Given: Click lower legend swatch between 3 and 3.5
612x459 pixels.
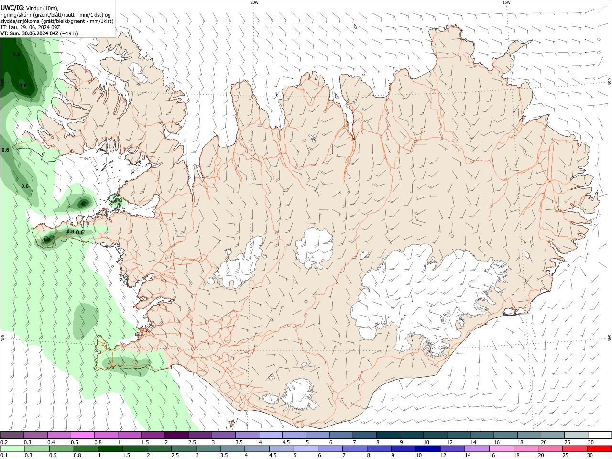Looking at the screenshot, I should (x=208, y=448).
